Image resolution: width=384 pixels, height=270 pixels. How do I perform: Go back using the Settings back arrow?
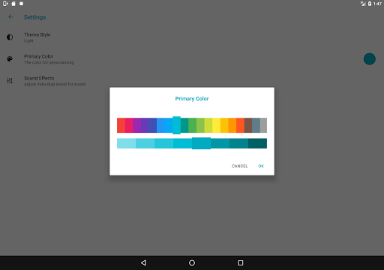pos(10,17)
